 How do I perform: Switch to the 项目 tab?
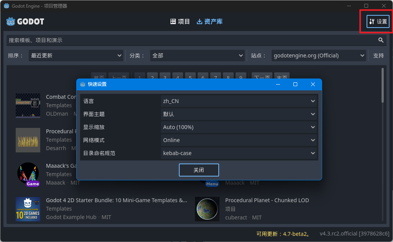(x=180, y=21)
